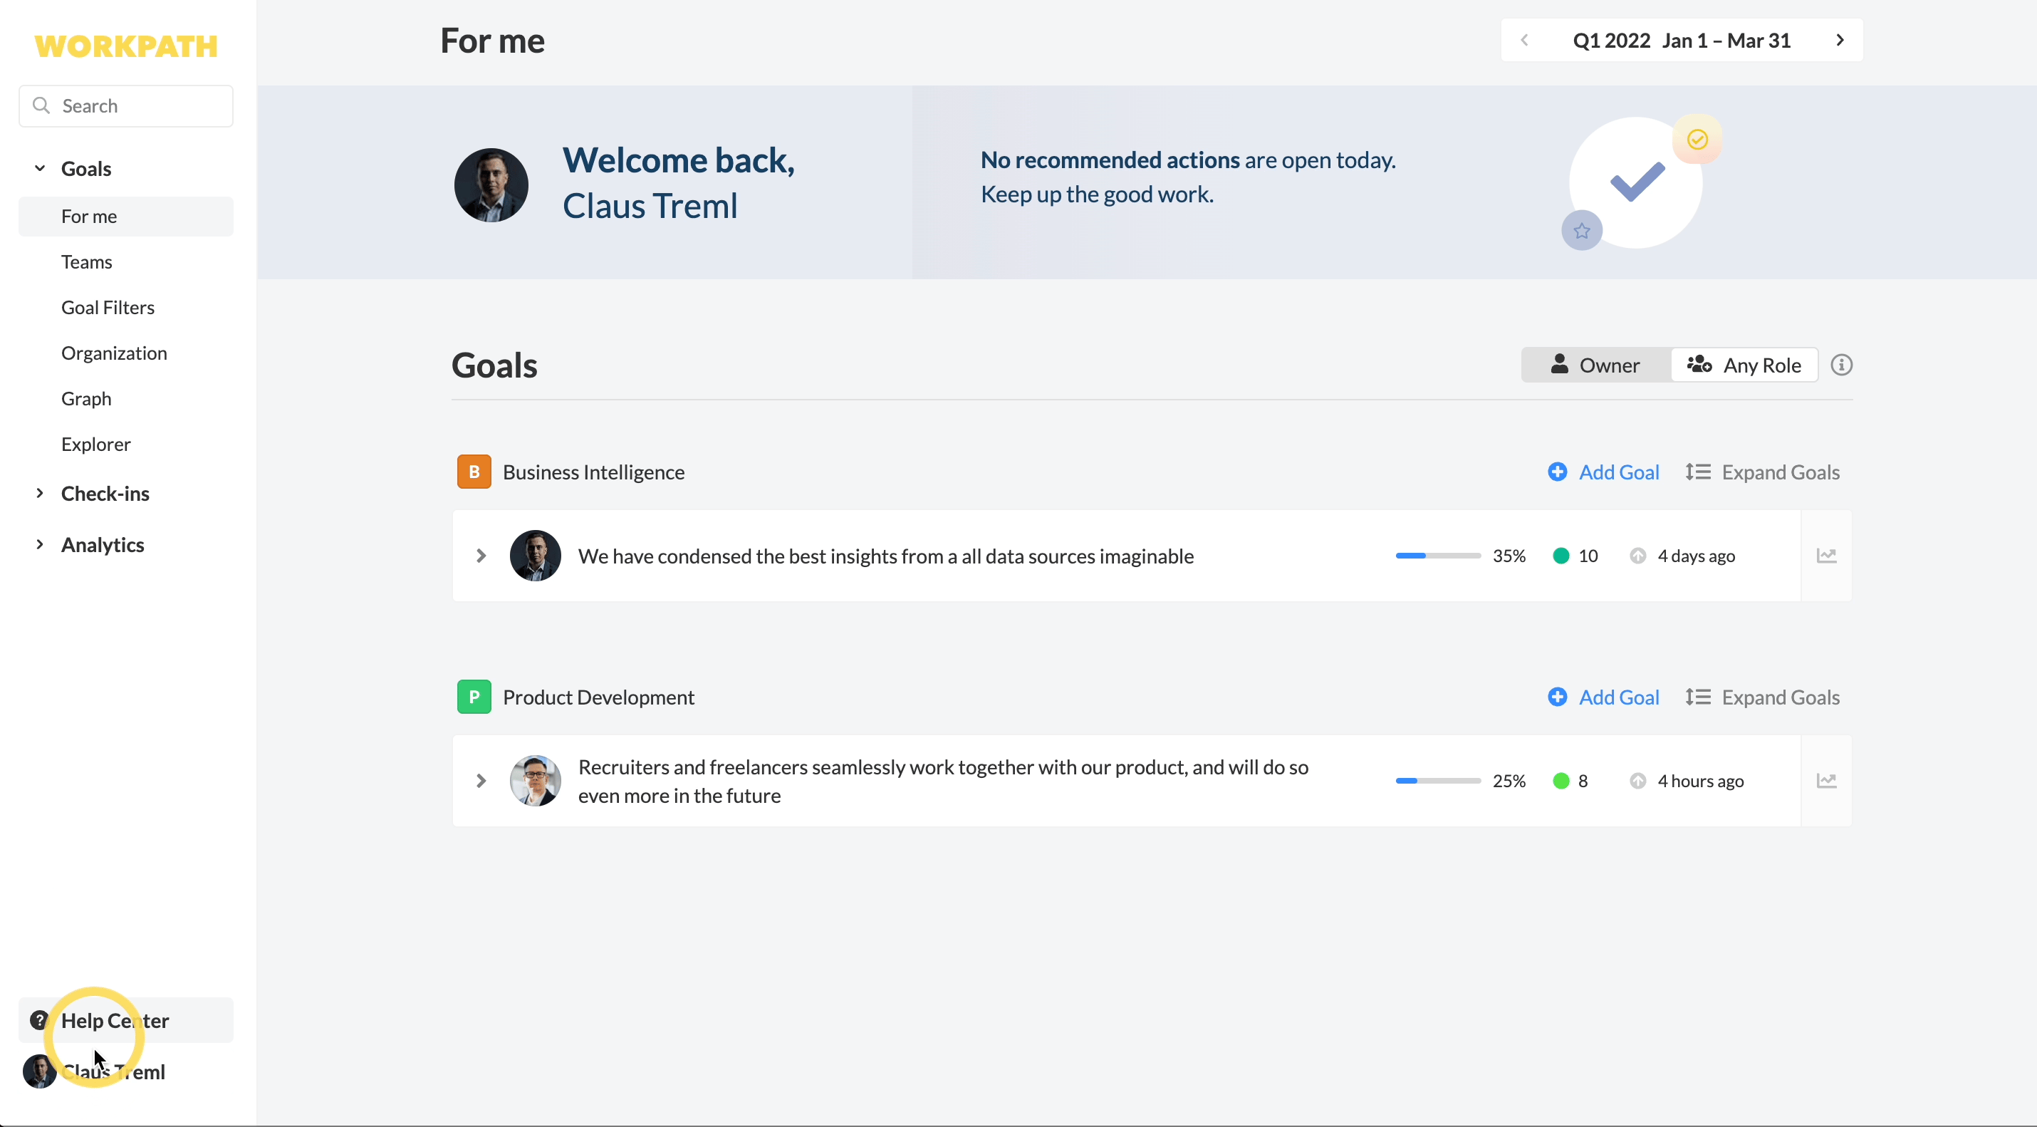Click the search magnifier icon
The image size is (2037, 1127).
[x=41, y=105]
